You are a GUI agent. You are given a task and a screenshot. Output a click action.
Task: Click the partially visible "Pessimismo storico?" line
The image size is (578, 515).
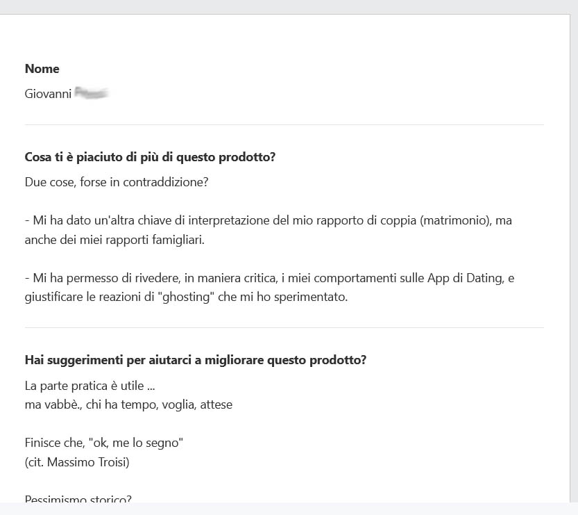tap(78, 498)
